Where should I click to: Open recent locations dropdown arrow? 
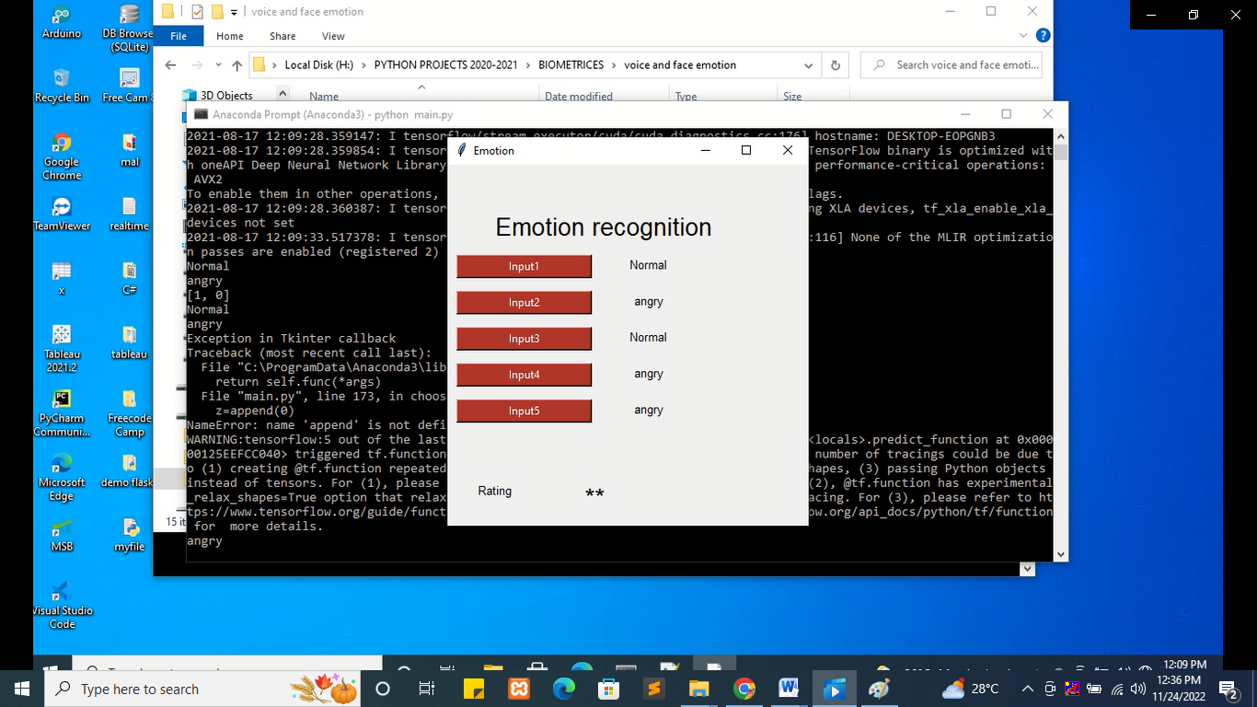tap(218, 65)
